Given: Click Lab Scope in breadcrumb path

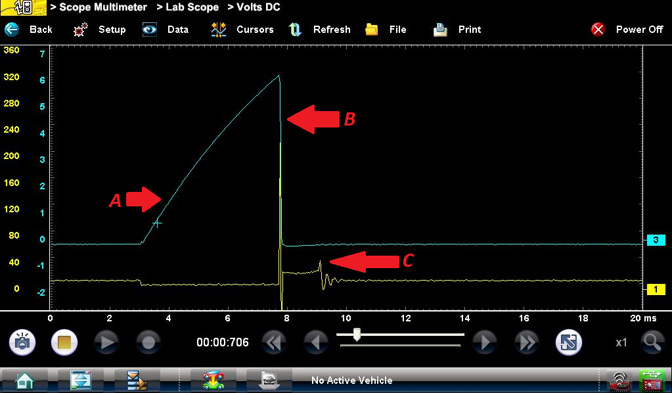Looking at the screenshot, I should pos(187,7).
